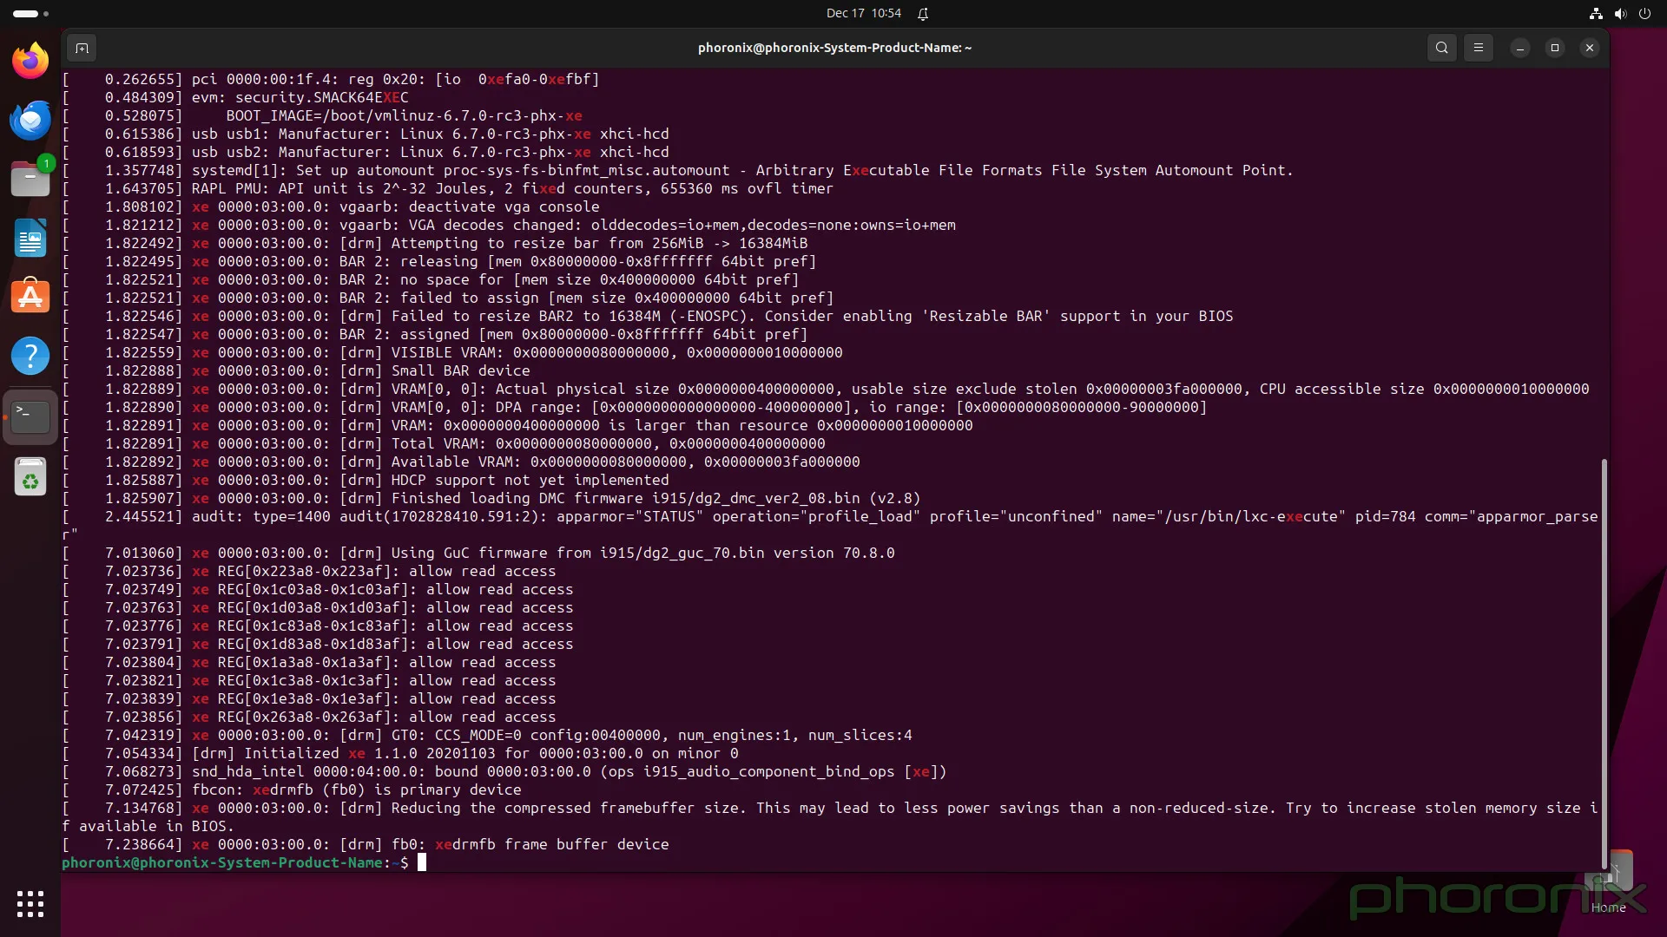Open the Help application
The width and height of the screenshot is (1667, 937).
(x=30, y=356)
